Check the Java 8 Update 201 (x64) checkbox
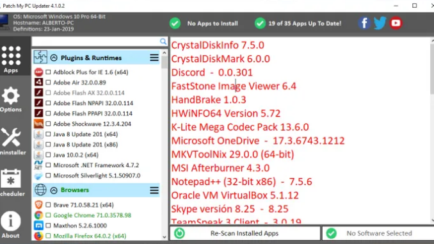This screenshot has width=434, height=244. pyautogui.click(x=48, y=134)
